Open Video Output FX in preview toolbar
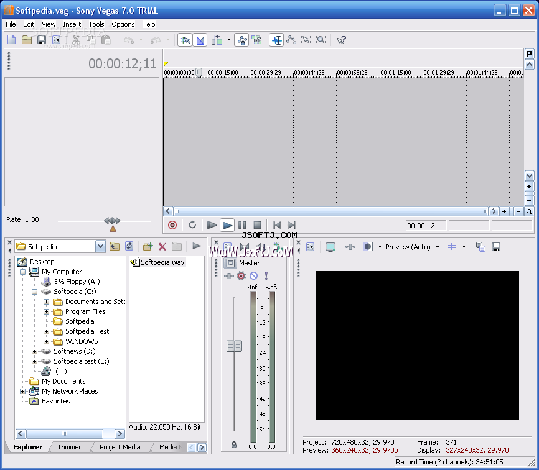Viewport: 539px width, 470px height. pyautogui.click(x=350, y=246)
